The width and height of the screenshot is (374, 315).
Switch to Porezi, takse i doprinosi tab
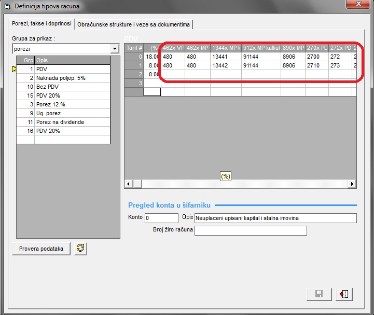pos(42,24)
